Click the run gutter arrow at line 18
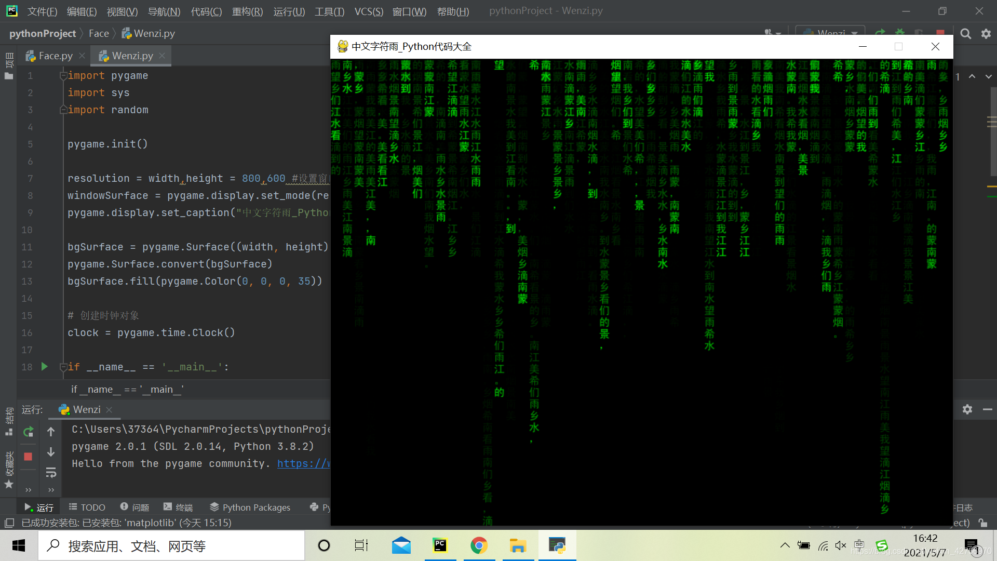Viewport: 997px width, 561px height. pyautogui.click(x=45, y=367)
